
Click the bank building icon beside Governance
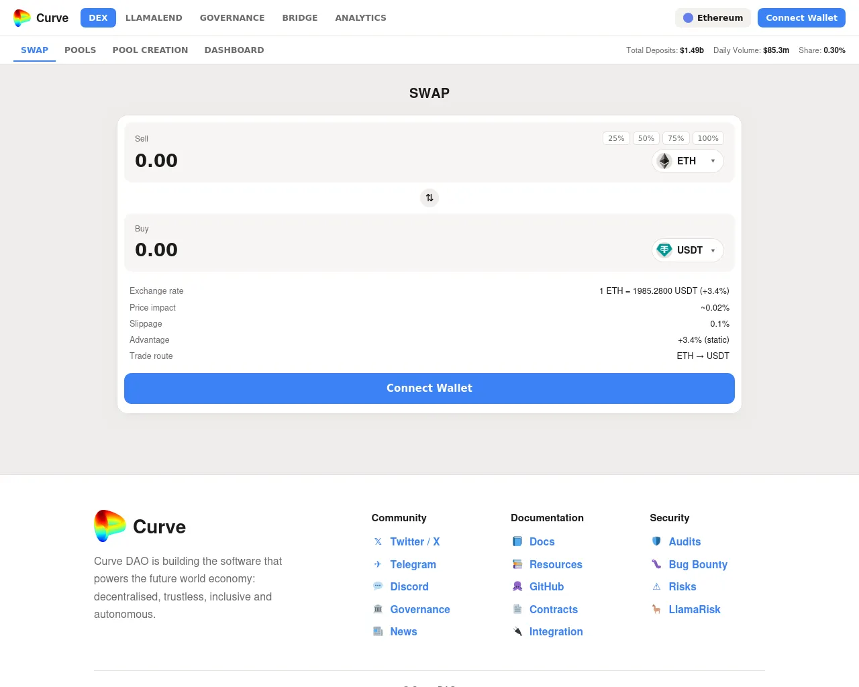pyautogui.click(x=378, y=609)
